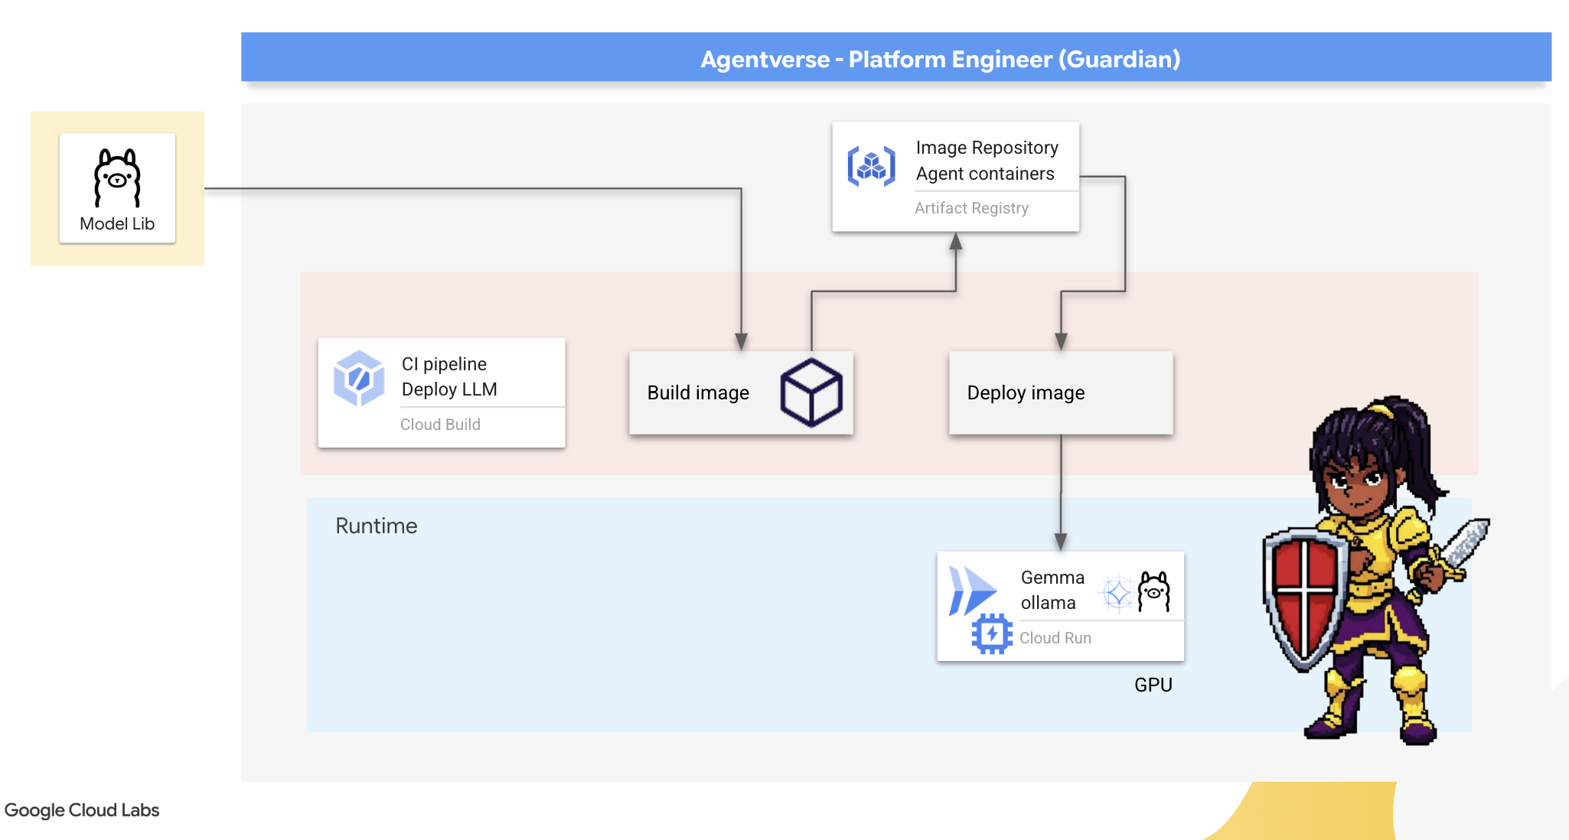This screenshot has height=840, width=1569.
Task: Click the small llama icon beside Gemma
Action: 1154,591
